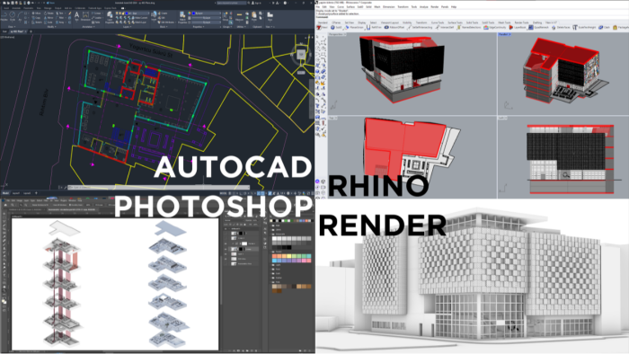Open AutoCAD Layer Properties icon
Screen dimensions: 629x354
point(110,17)
